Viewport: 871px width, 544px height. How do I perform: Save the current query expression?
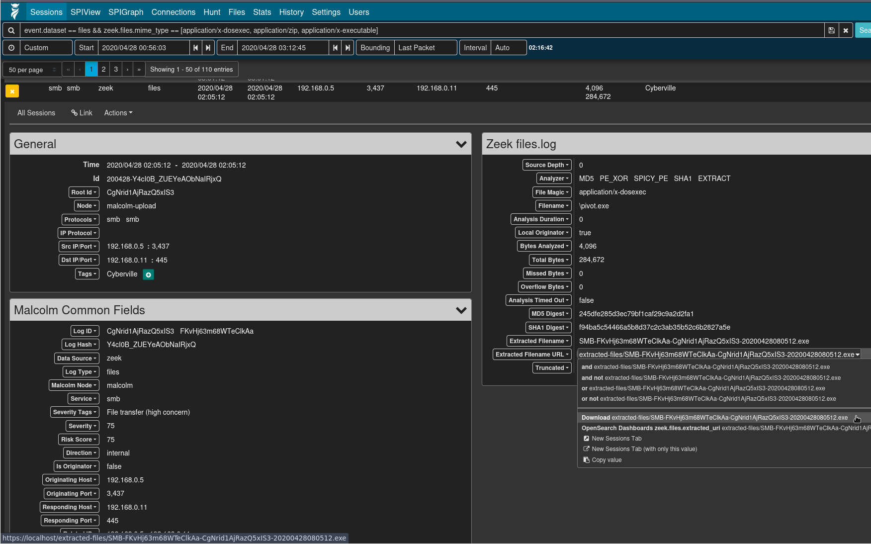(831, 30)
